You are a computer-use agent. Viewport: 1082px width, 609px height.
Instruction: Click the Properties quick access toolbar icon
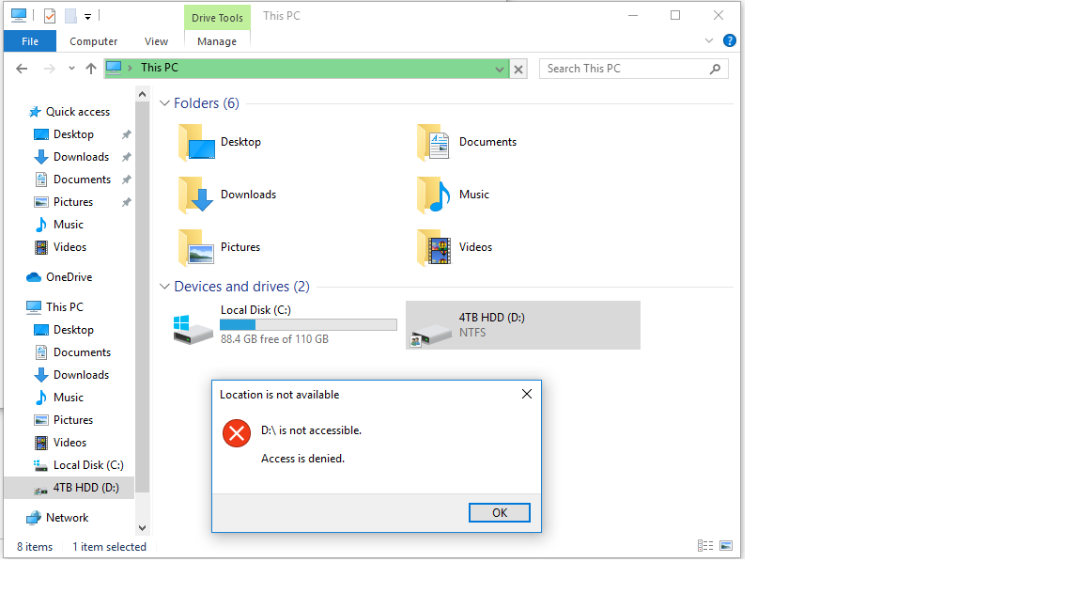pos(50,15)
